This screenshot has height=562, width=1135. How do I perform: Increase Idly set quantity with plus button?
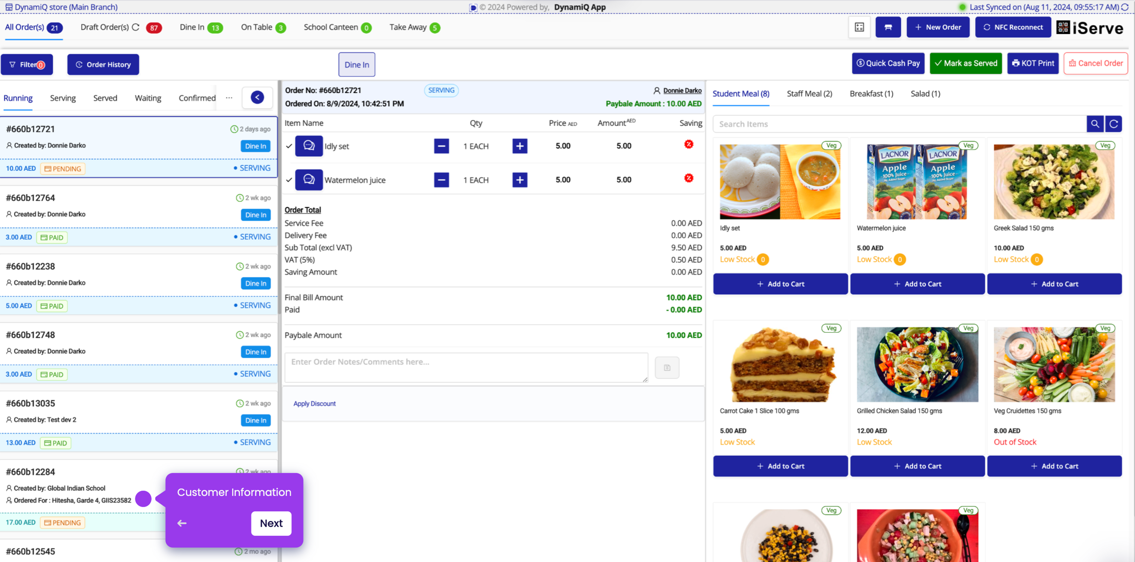pyautogui.click(x=520, y=146)
